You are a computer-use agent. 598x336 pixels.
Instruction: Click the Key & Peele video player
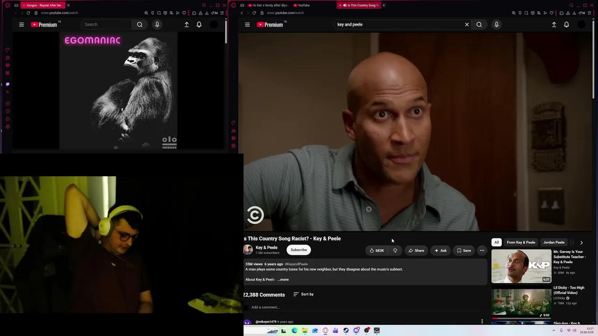[416, 132]
